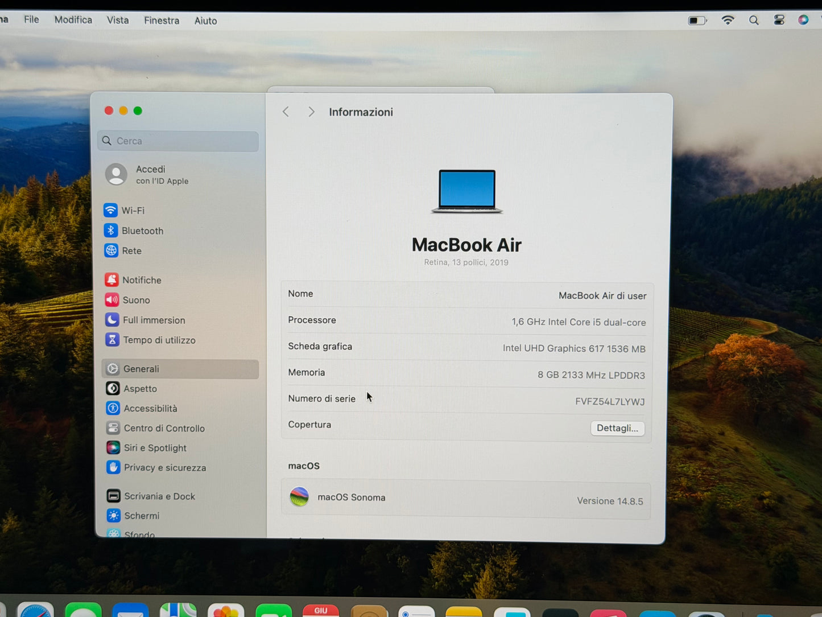Open the File menu
The width and height of the screenshot is (822, 617).
31,20
